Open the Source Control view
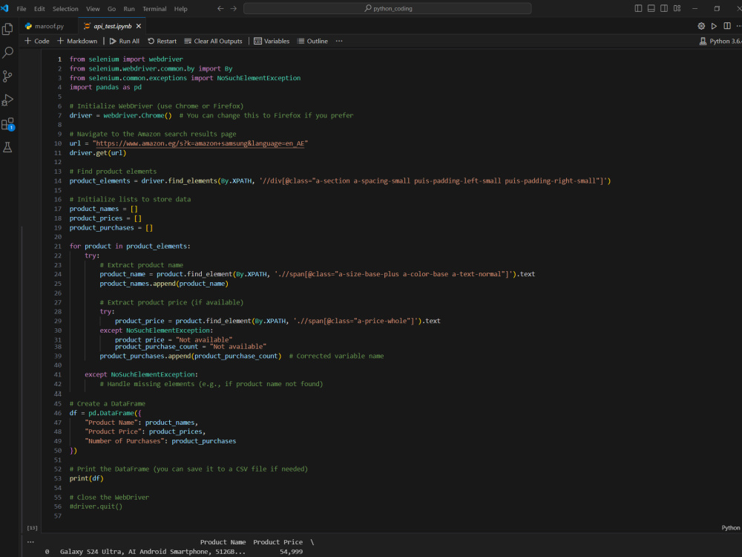Viewport: 742px width, 557px height. tap(7, 76)
